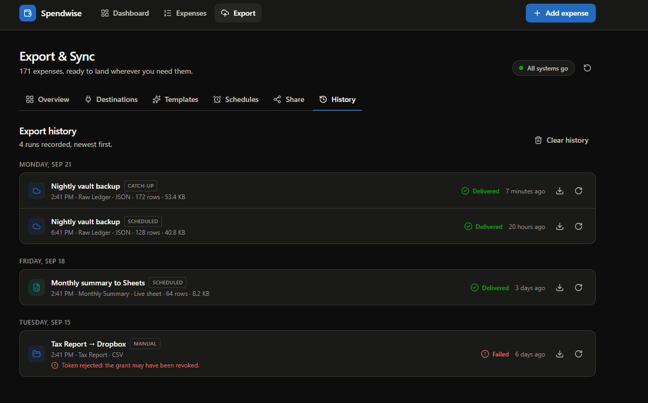Switch to the Overview tab
This screenshot has width=648, height=403.
pos(48,99)
